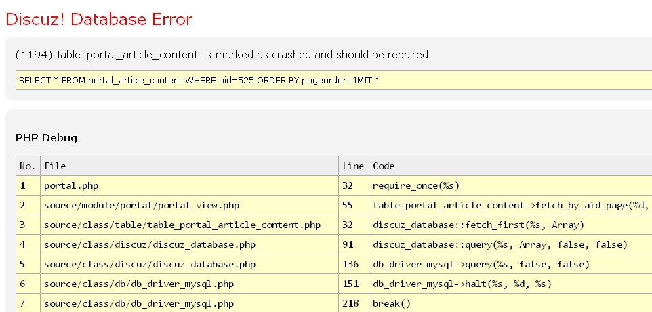Image resolution: width=652 pixels, height=312 pixels.
Task: Click line number 151 cell
Action: (353, 284)
